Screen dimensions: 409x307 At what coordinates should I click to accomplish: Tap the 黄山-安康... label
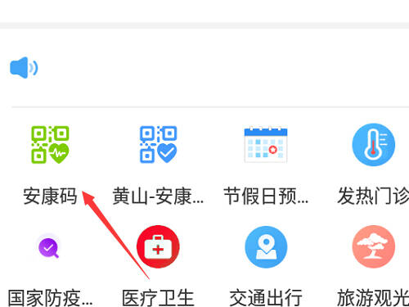158,196
